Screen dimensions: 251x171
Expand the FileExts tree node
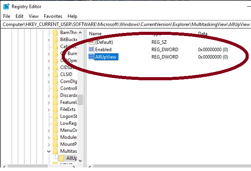[49, 110]
